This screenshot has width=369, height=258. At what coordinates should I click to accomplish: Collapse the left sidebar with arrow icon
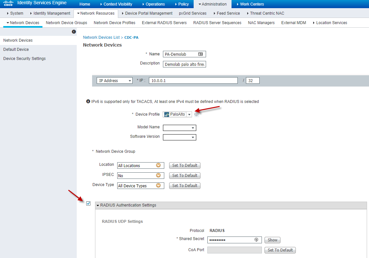74,32
